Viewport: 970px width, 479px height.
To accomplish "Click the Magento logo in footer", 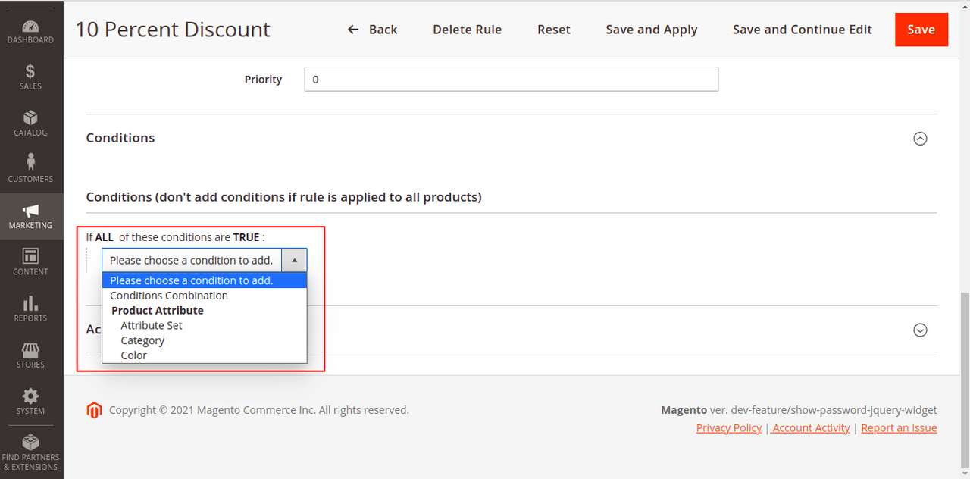I will 94,410.
